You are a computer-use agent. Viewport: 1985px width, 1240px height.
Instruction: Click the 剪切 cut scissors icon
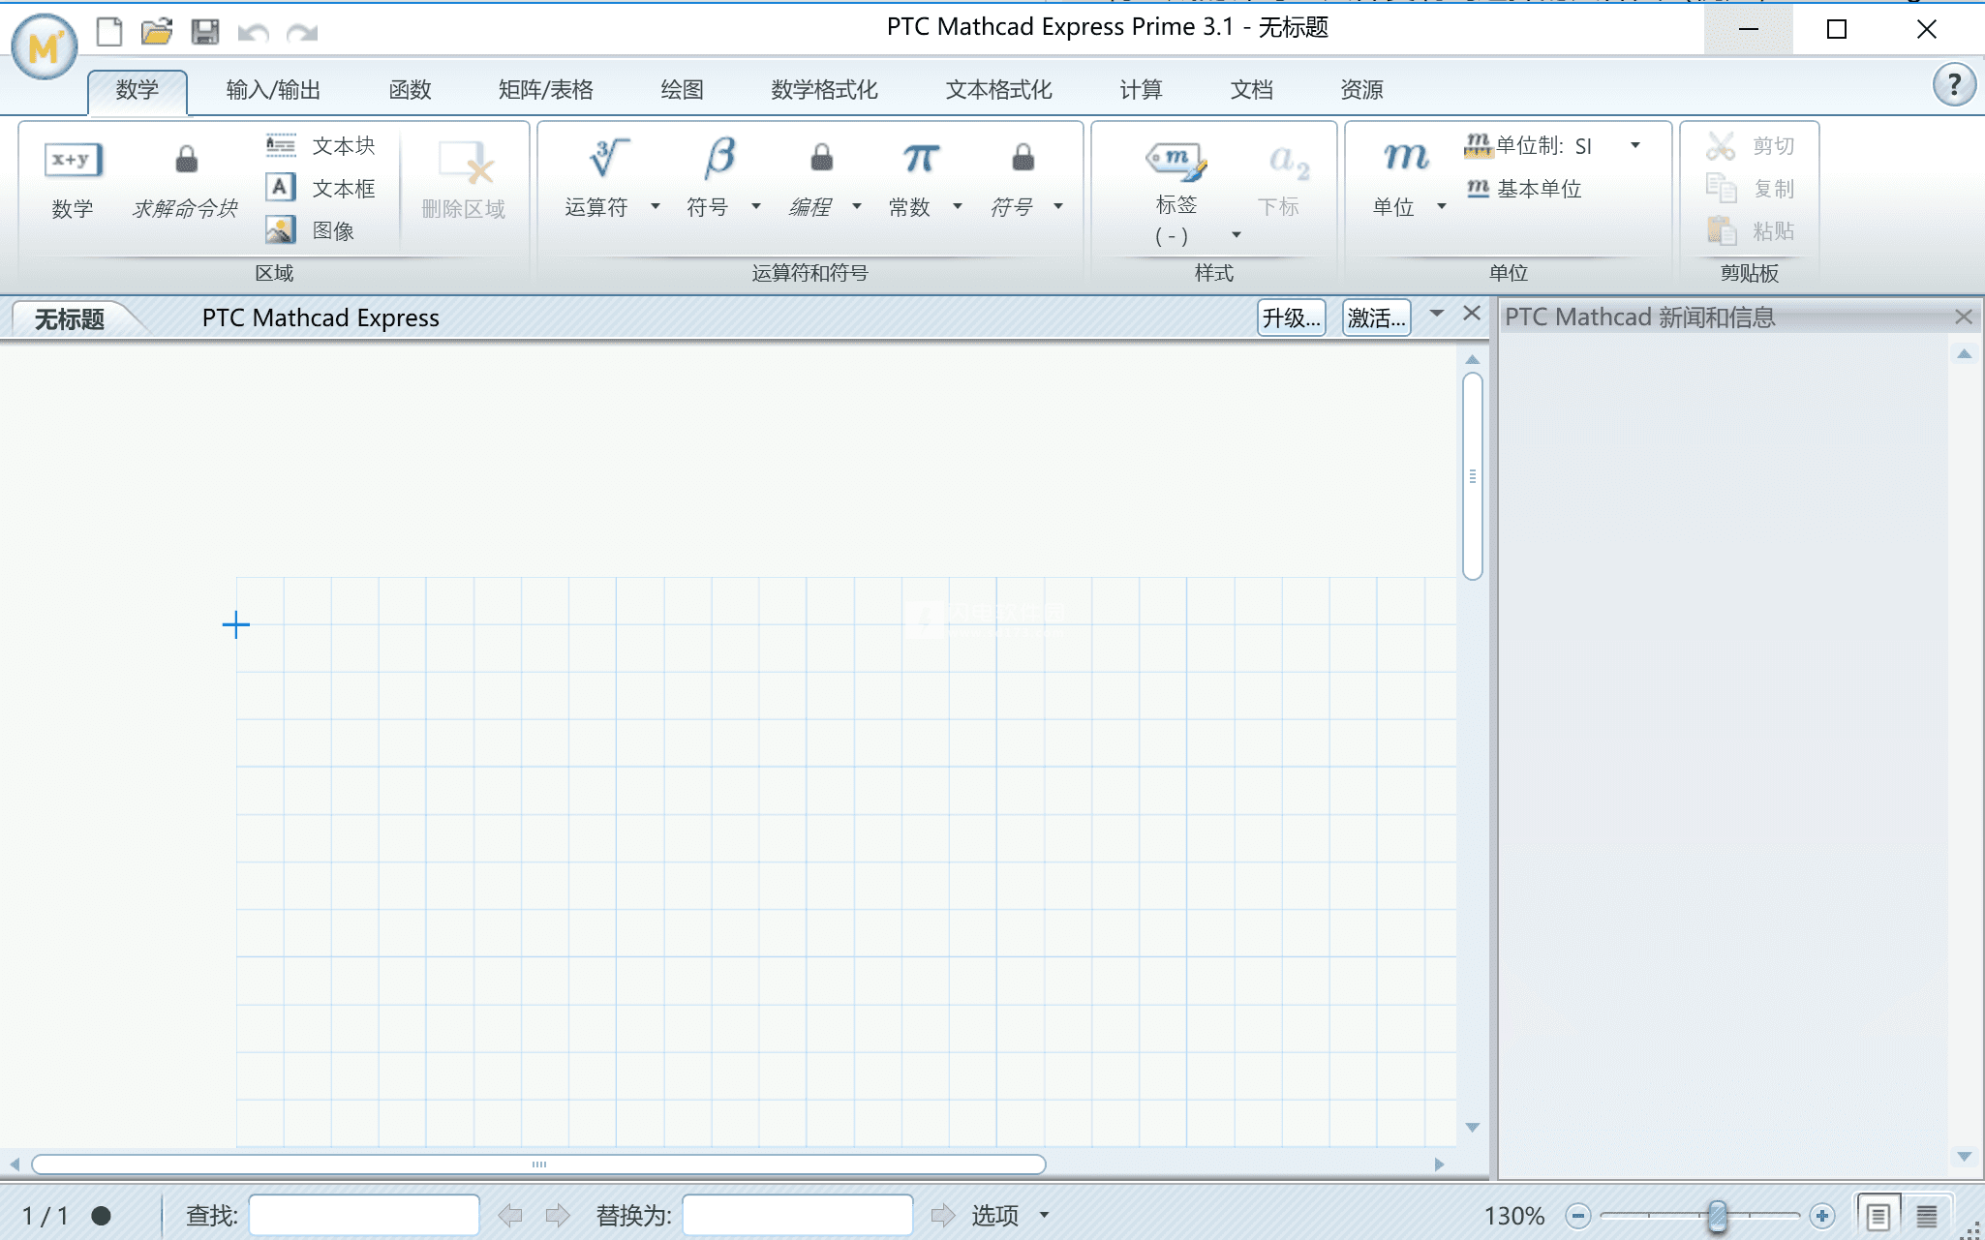pyautogui.click(x=1721, y=145)
